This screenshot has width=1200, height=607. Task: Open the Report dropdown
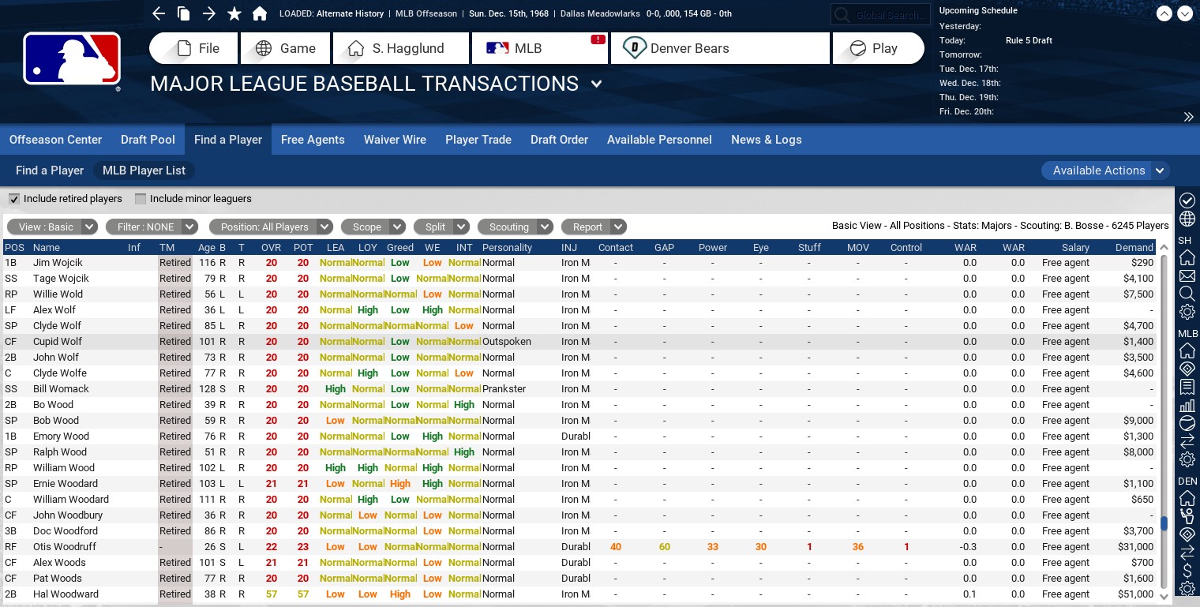pos(593,227)
